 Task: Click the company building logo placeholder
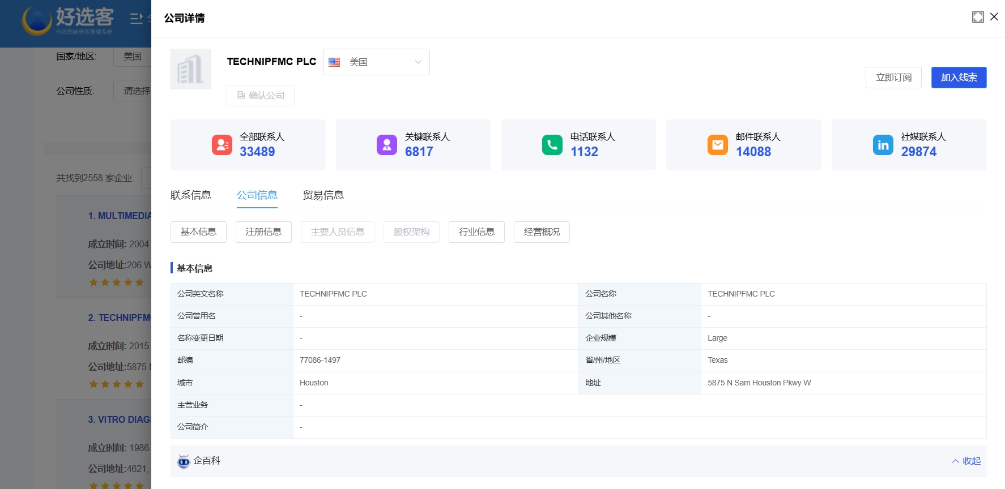[191, 69]
